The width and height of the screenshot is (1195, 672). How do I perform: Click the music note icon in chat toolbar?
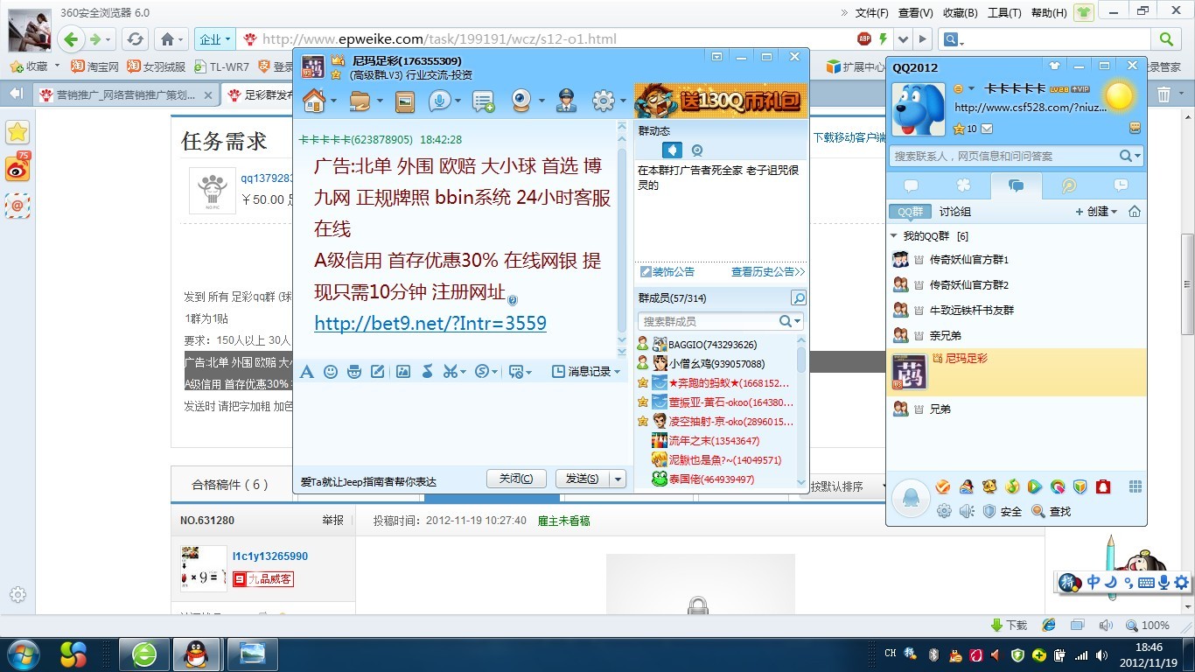tap(427, 372)
